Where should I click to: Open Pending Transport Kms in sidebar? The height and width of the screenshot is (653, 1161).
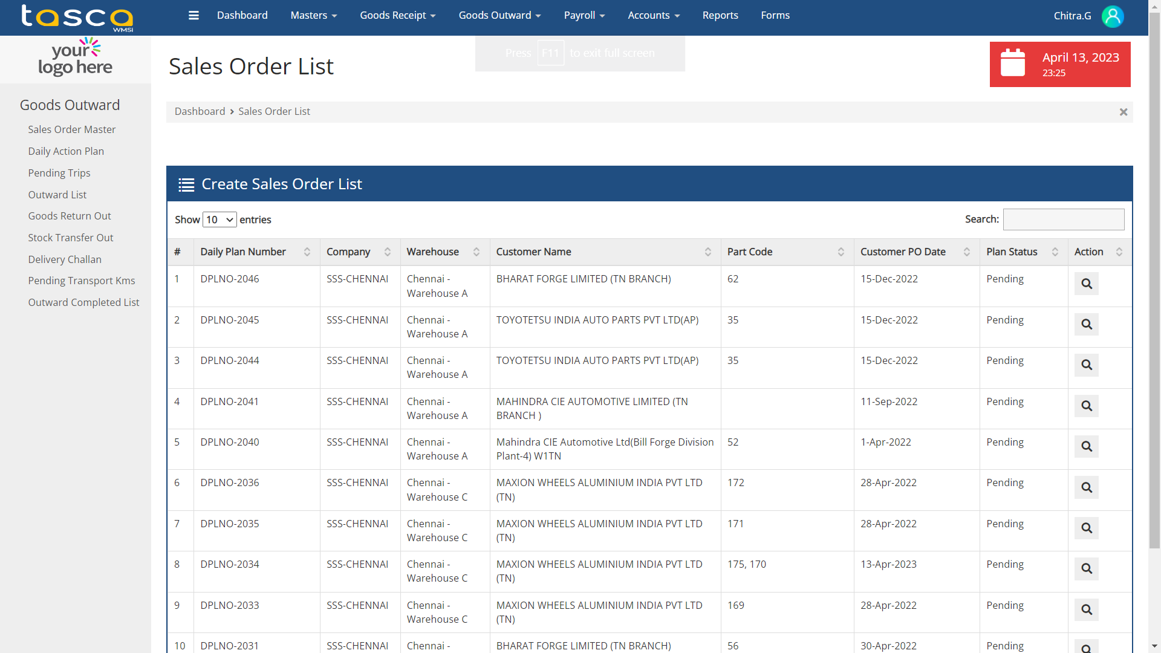(x=82, y=281)
